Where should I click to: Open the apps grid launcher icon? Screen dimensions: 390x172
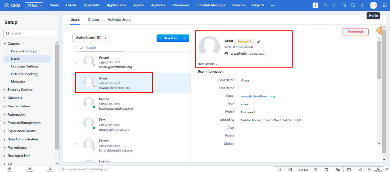click(x=385, y=5)
